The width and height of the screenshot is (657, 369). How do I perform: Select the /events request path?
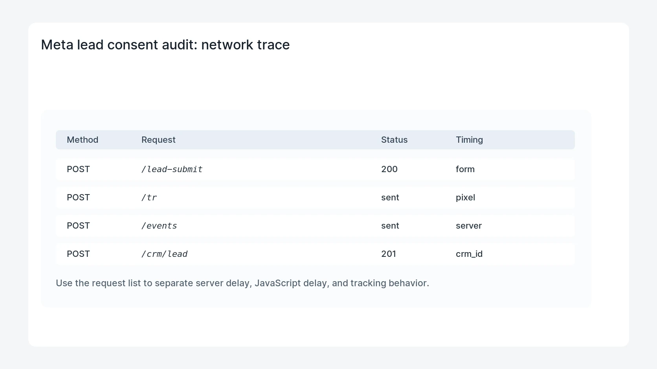click(x=159, y=226)
